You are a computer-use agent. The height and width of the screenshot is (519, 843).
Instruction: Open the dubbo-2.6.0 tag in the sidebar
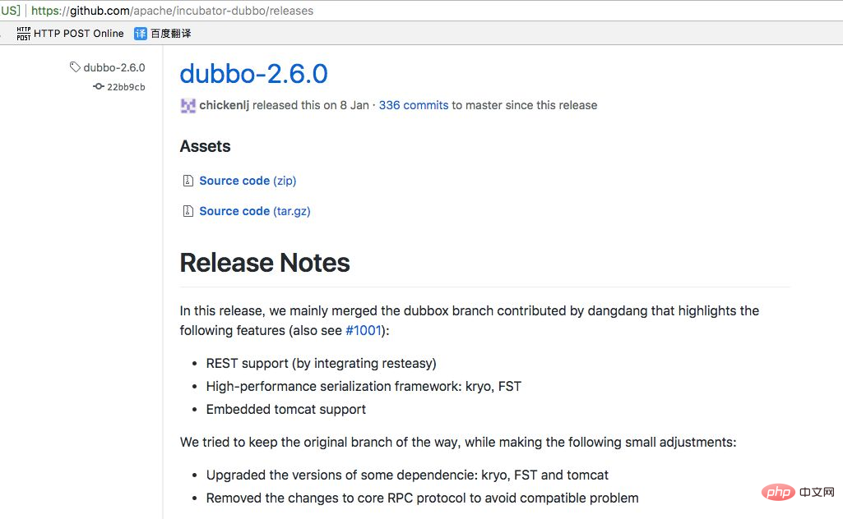114,67
